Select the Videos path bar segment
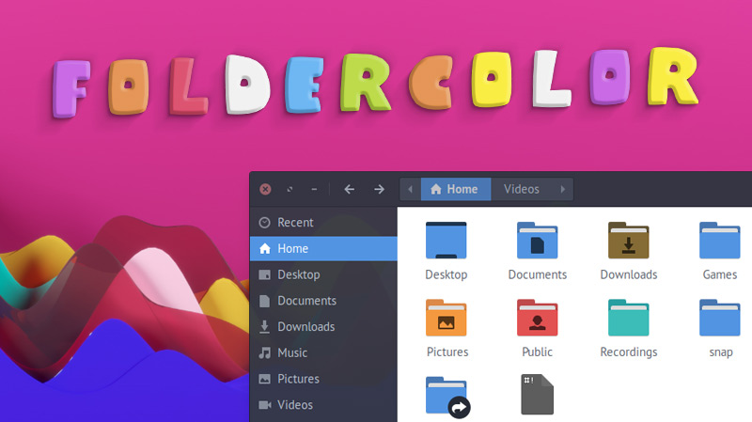The width and height of the screenshot is (752, 422). click(x=522, y=189)
